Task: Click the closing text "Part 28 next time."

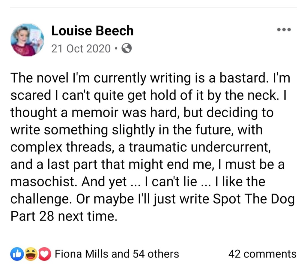Action: pos(63,216)
